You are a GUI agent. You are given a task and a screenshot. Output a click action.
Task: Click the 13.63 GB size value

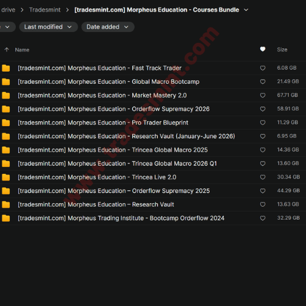coord(288,204)
